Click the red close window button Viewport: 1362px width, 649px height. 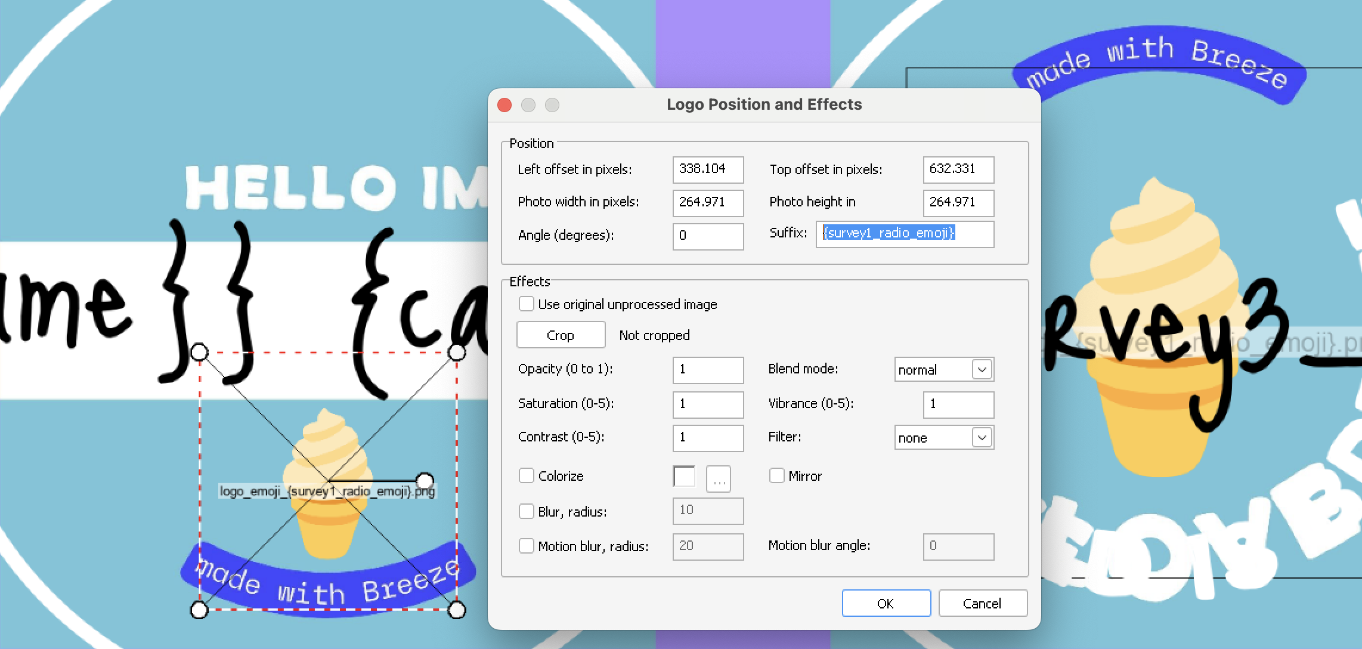tap(504, 105)
